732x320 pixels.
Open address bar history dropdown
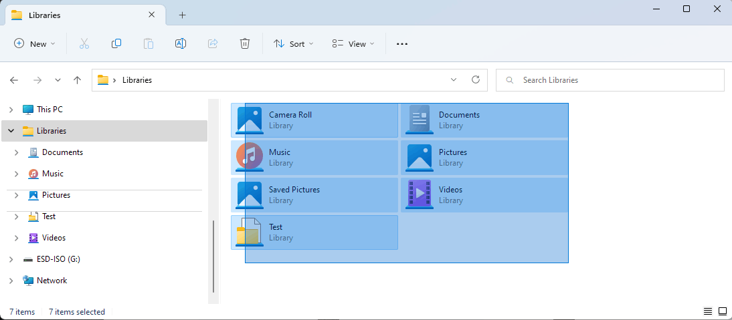[x=453, y=79]
